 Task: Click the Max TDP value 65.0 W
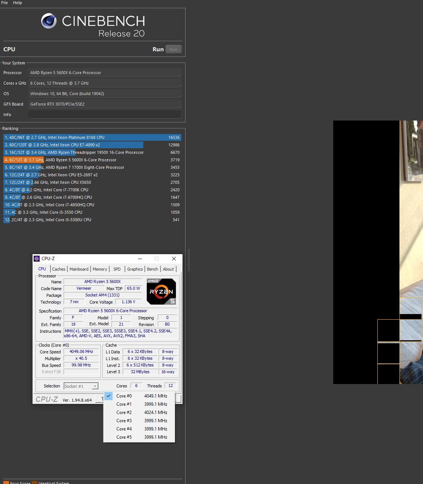[134, 288]
